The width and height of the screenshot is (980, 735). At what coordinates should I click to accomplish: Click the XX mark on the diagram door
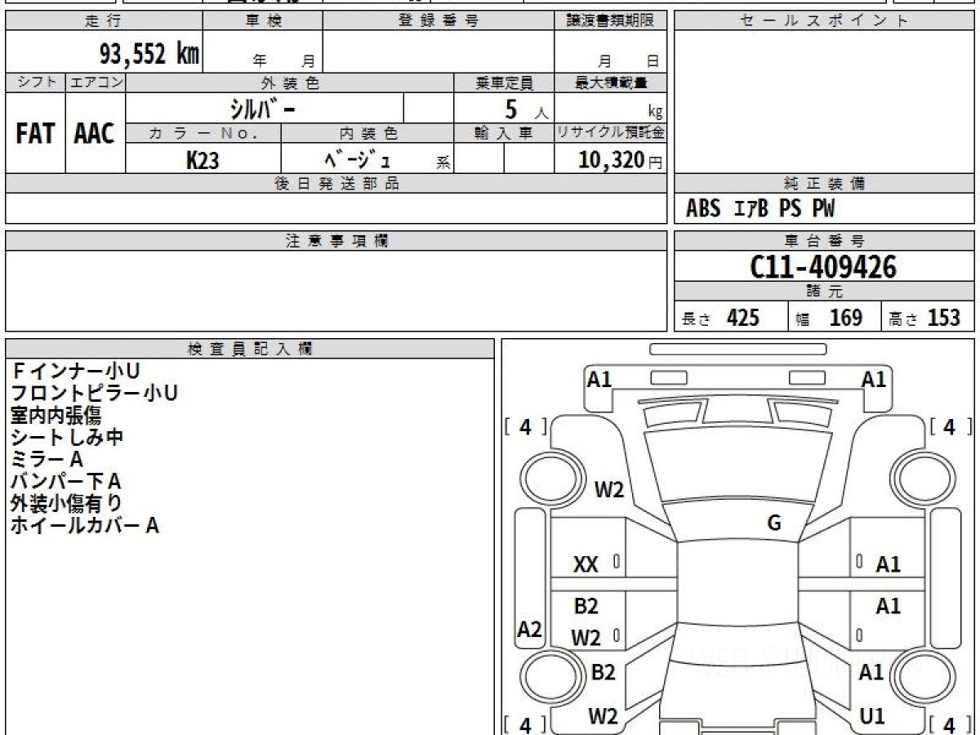coord(586,564)
